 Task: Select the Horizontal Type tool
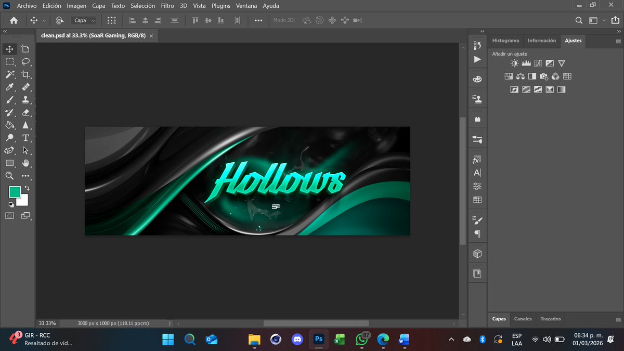pyautogui.click(x=25, y=138)
